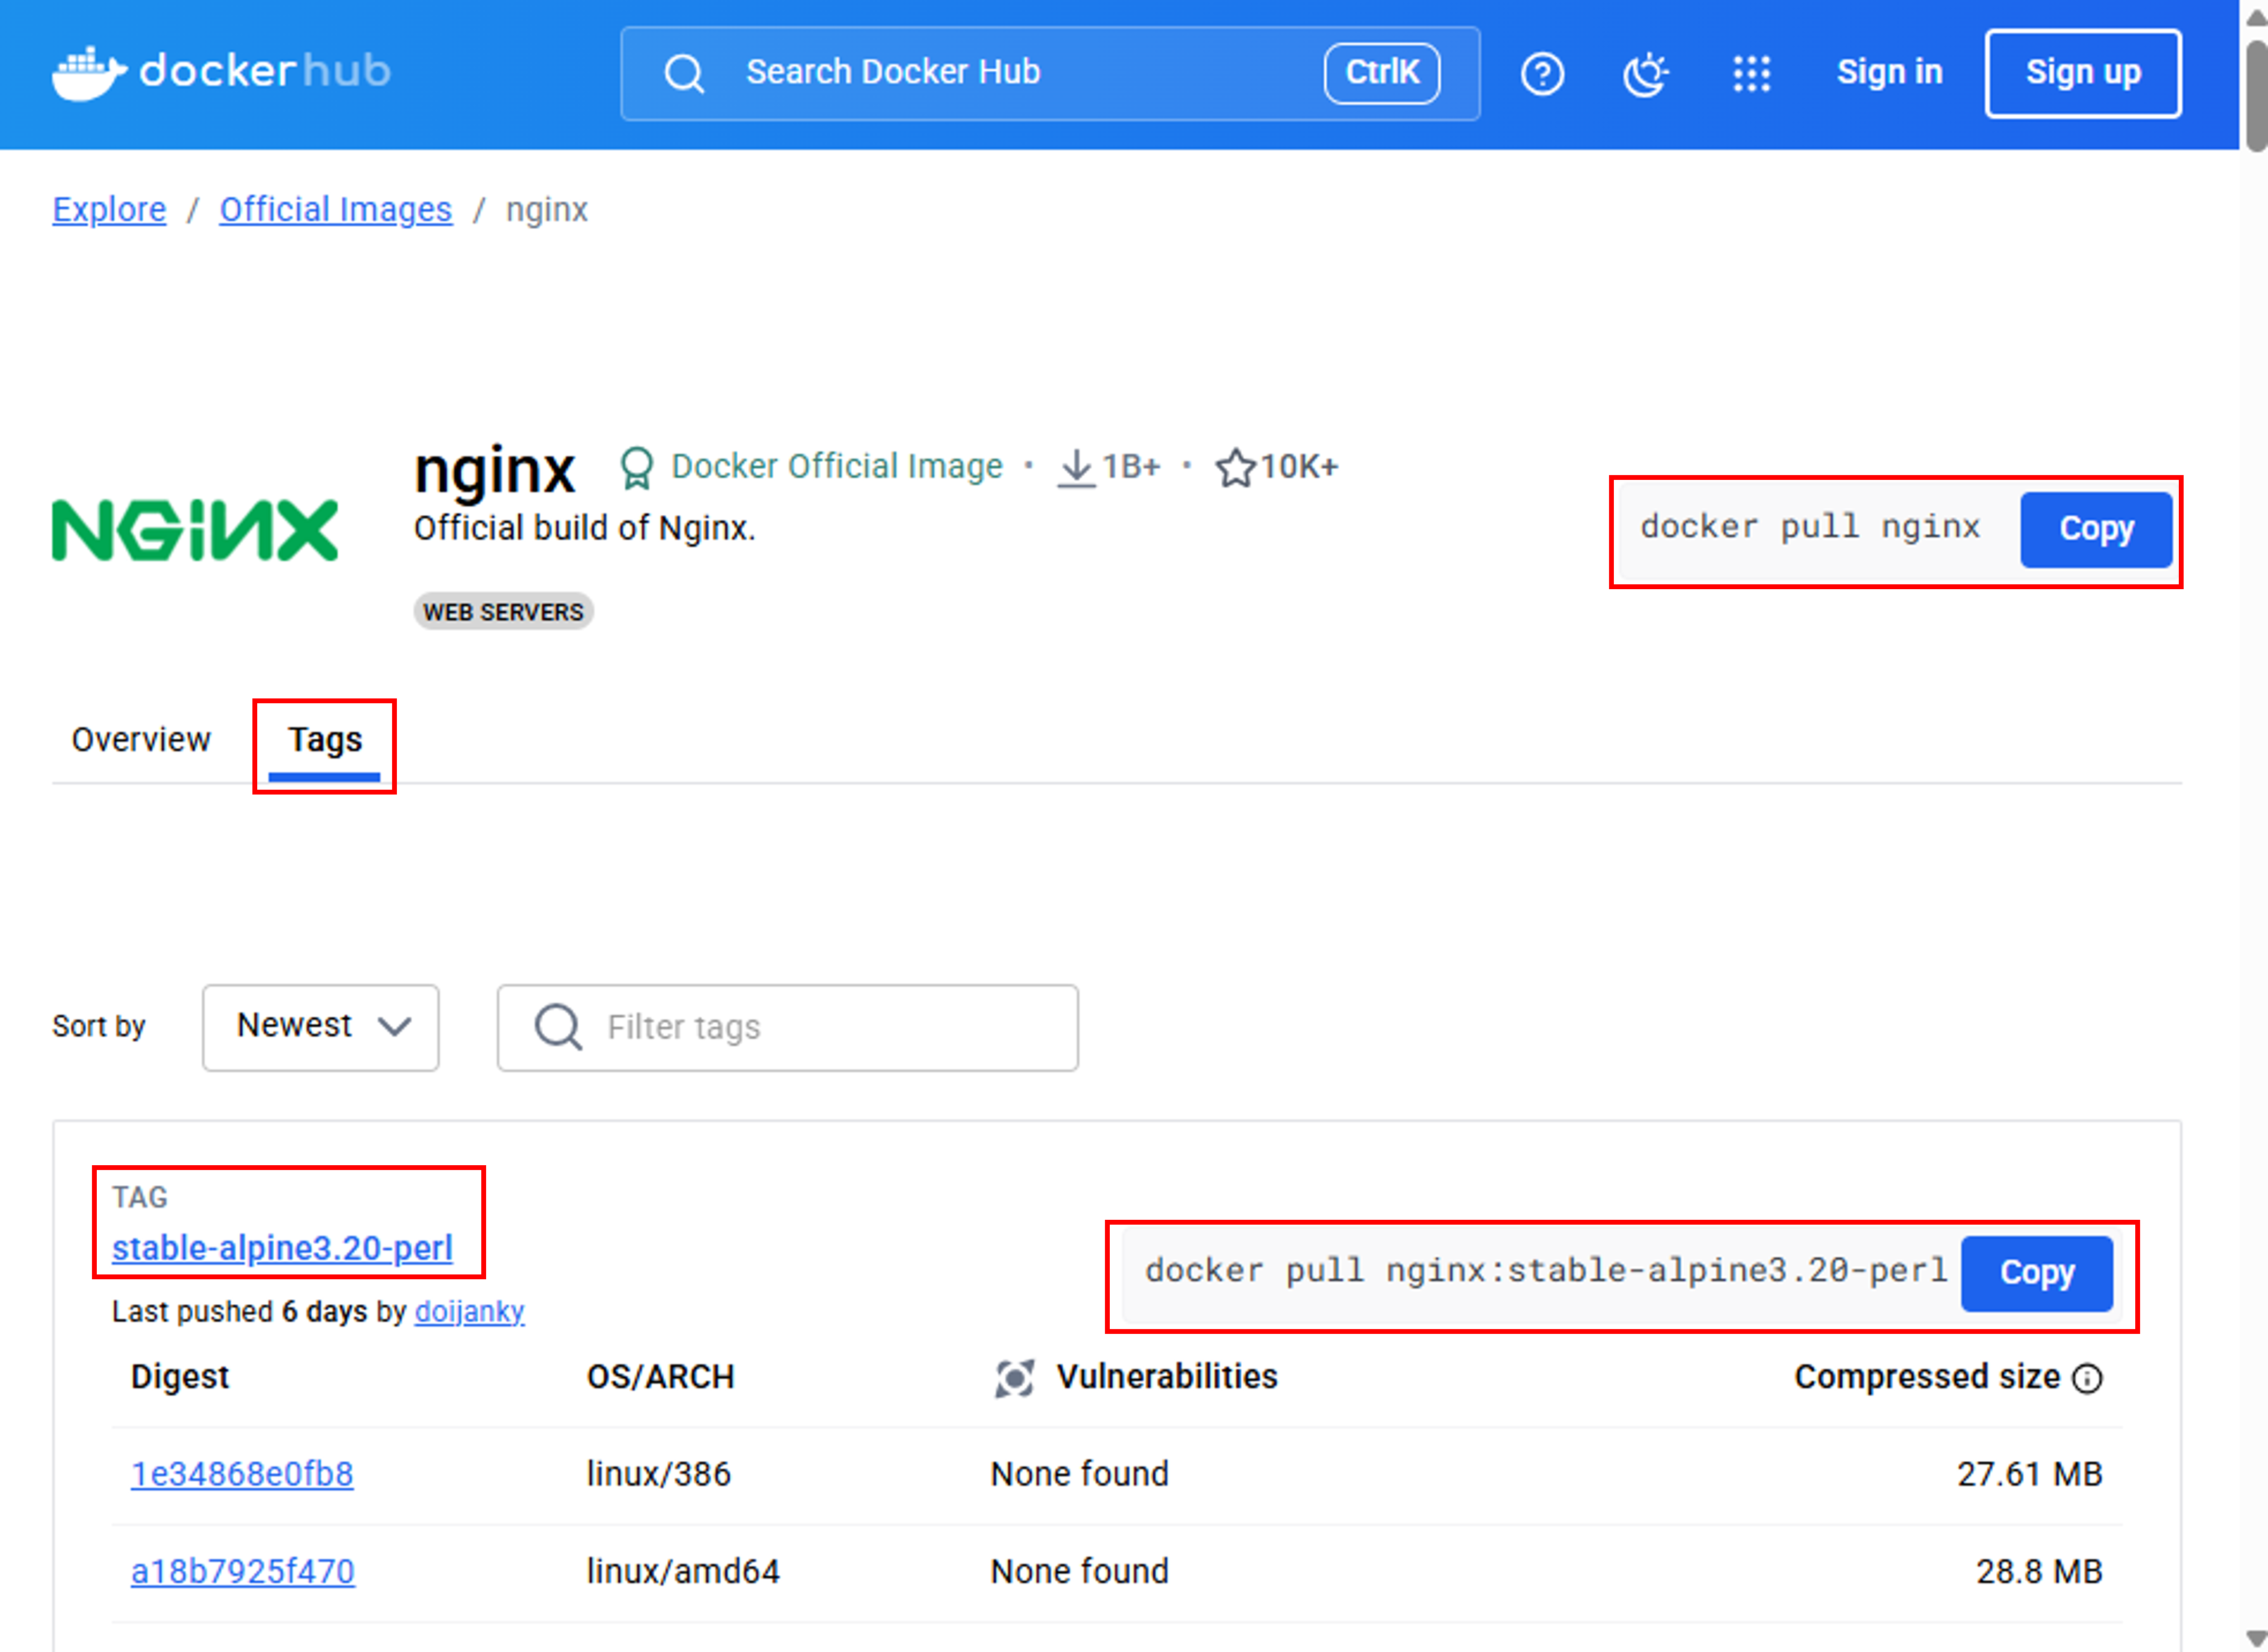Screen dimensions: 2268x1652
Task: Click the Sign up button
Action: click(x=2083, y=73)
